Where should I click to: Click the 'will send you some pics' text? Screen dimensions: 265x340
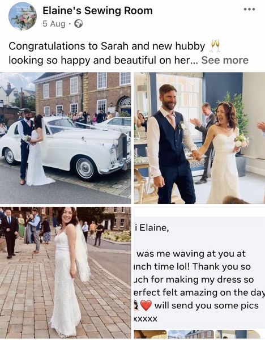207,305
